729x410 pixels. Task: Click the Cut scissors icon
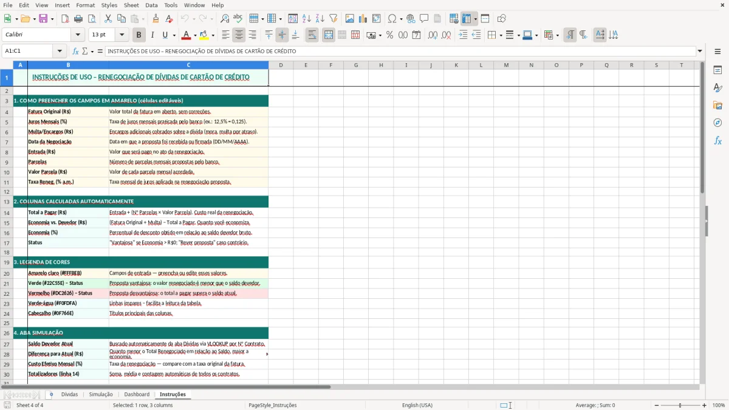click(108, 19)
